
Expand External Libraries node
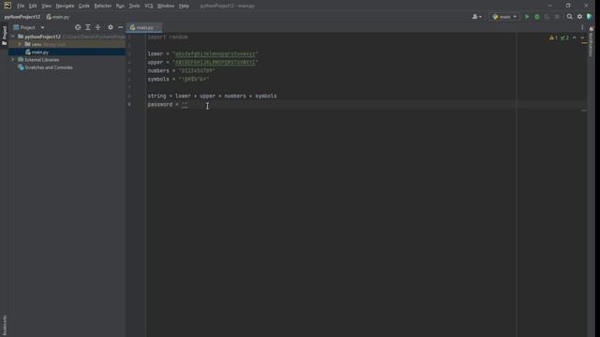[13, 60]
